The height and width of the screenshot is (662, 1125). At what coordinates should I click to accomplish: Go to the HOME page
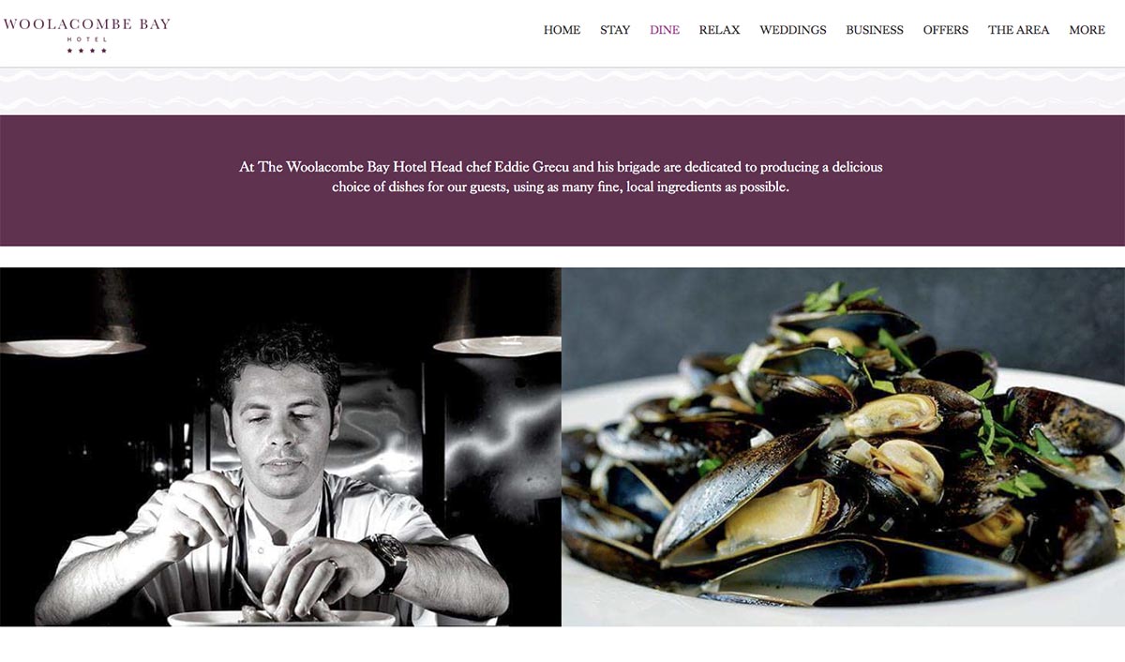(562, 30)
